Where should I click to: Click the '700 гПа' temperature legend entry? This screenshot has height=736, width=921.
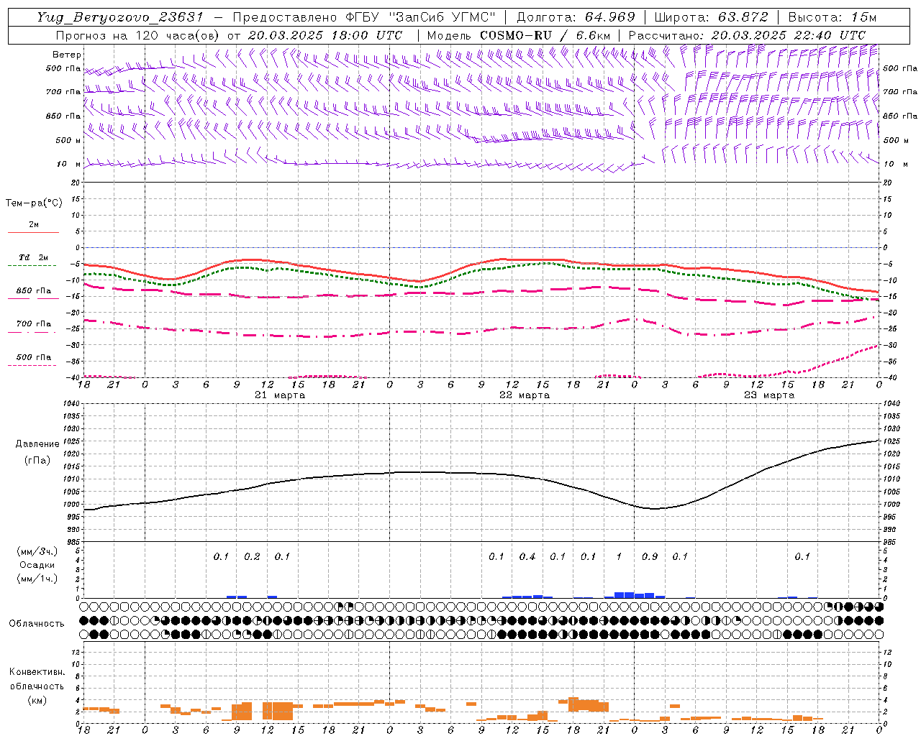click(x=33, y=324)
